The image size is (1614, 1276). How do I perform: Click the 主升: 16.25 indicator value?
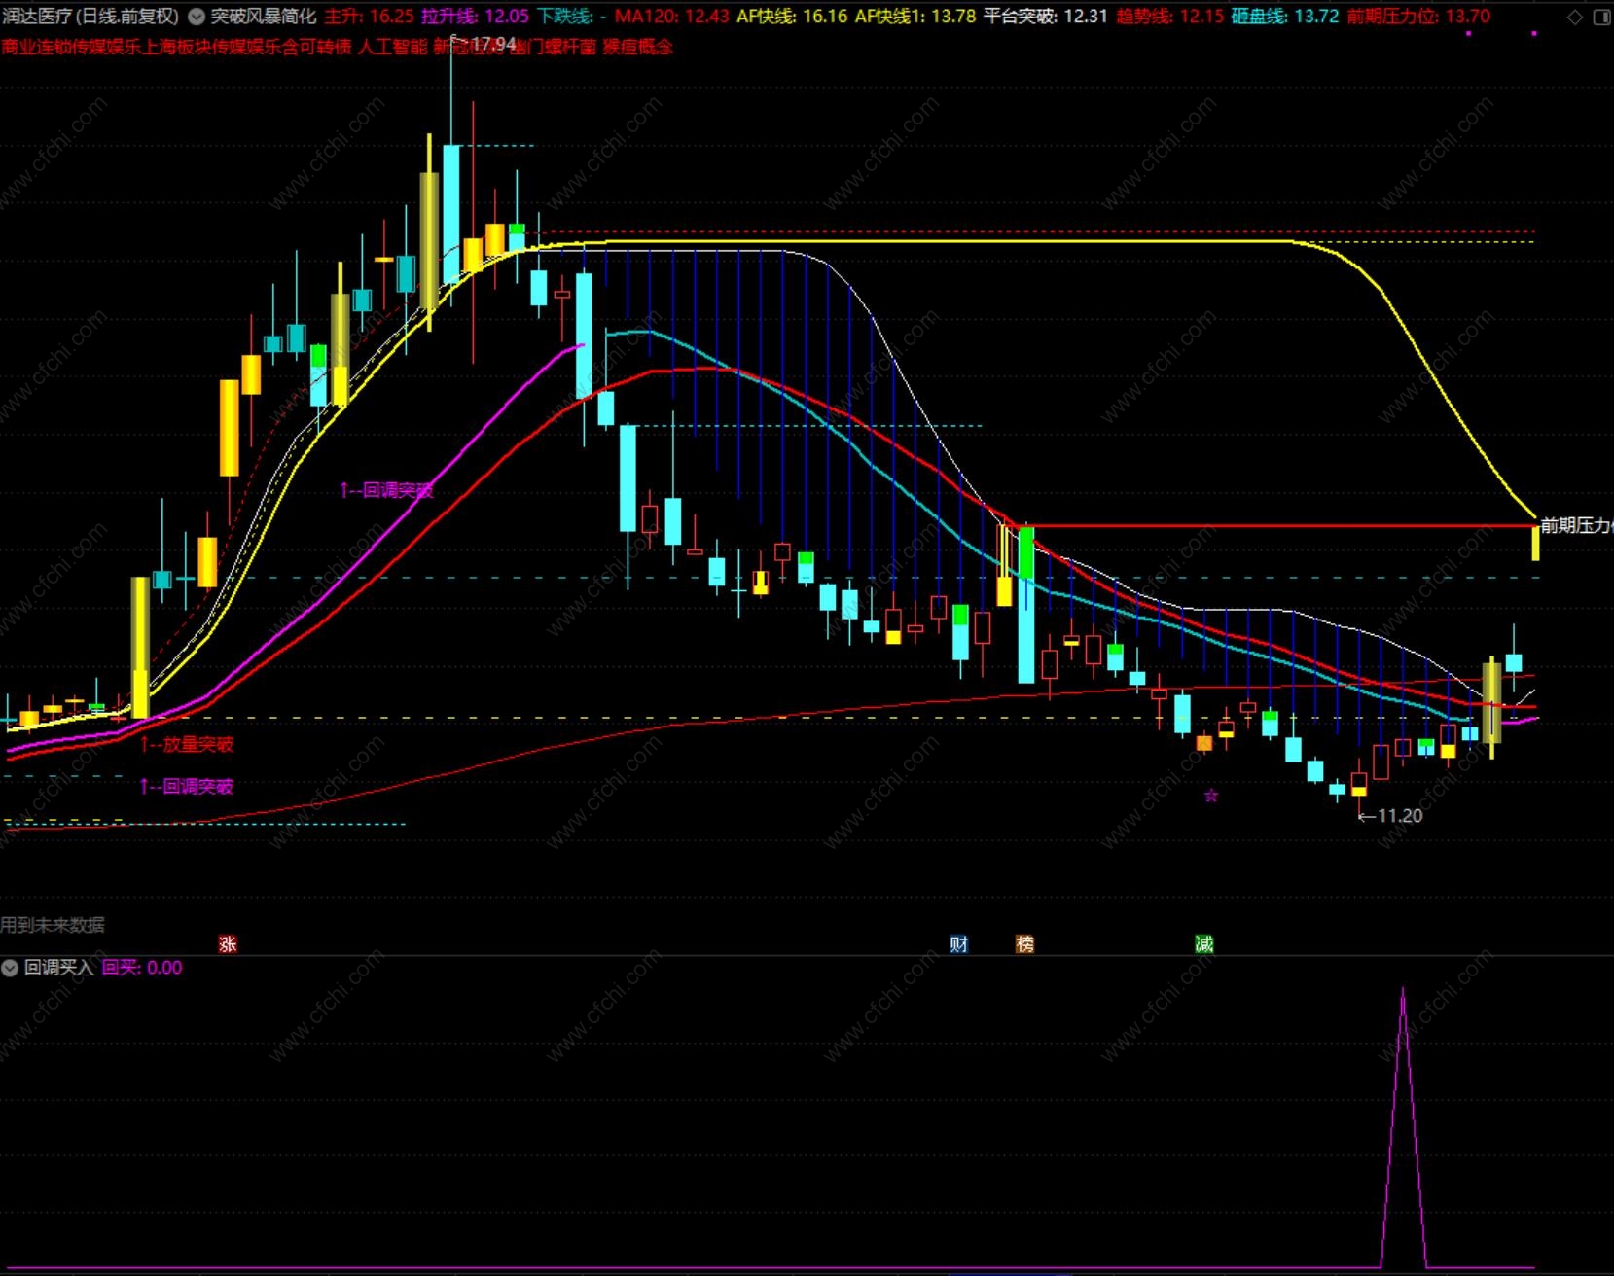(369, 17)
